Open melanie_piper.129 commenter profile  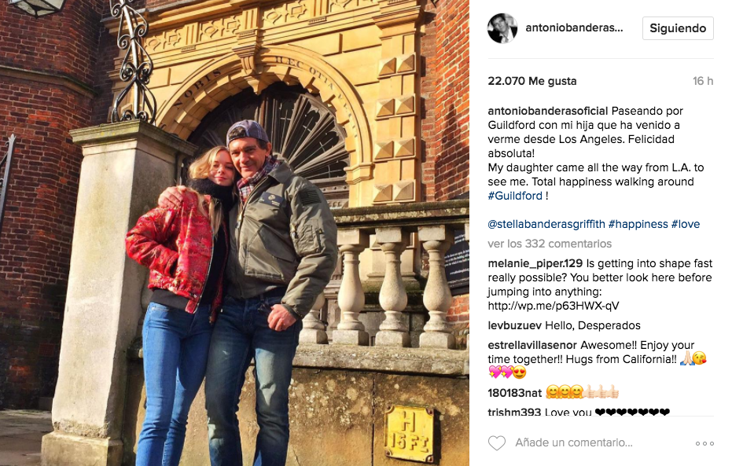535,263
